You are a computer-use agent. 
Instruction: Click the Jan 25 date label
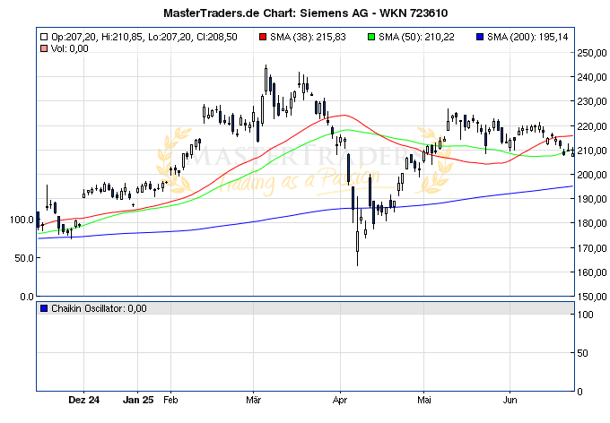138,400
